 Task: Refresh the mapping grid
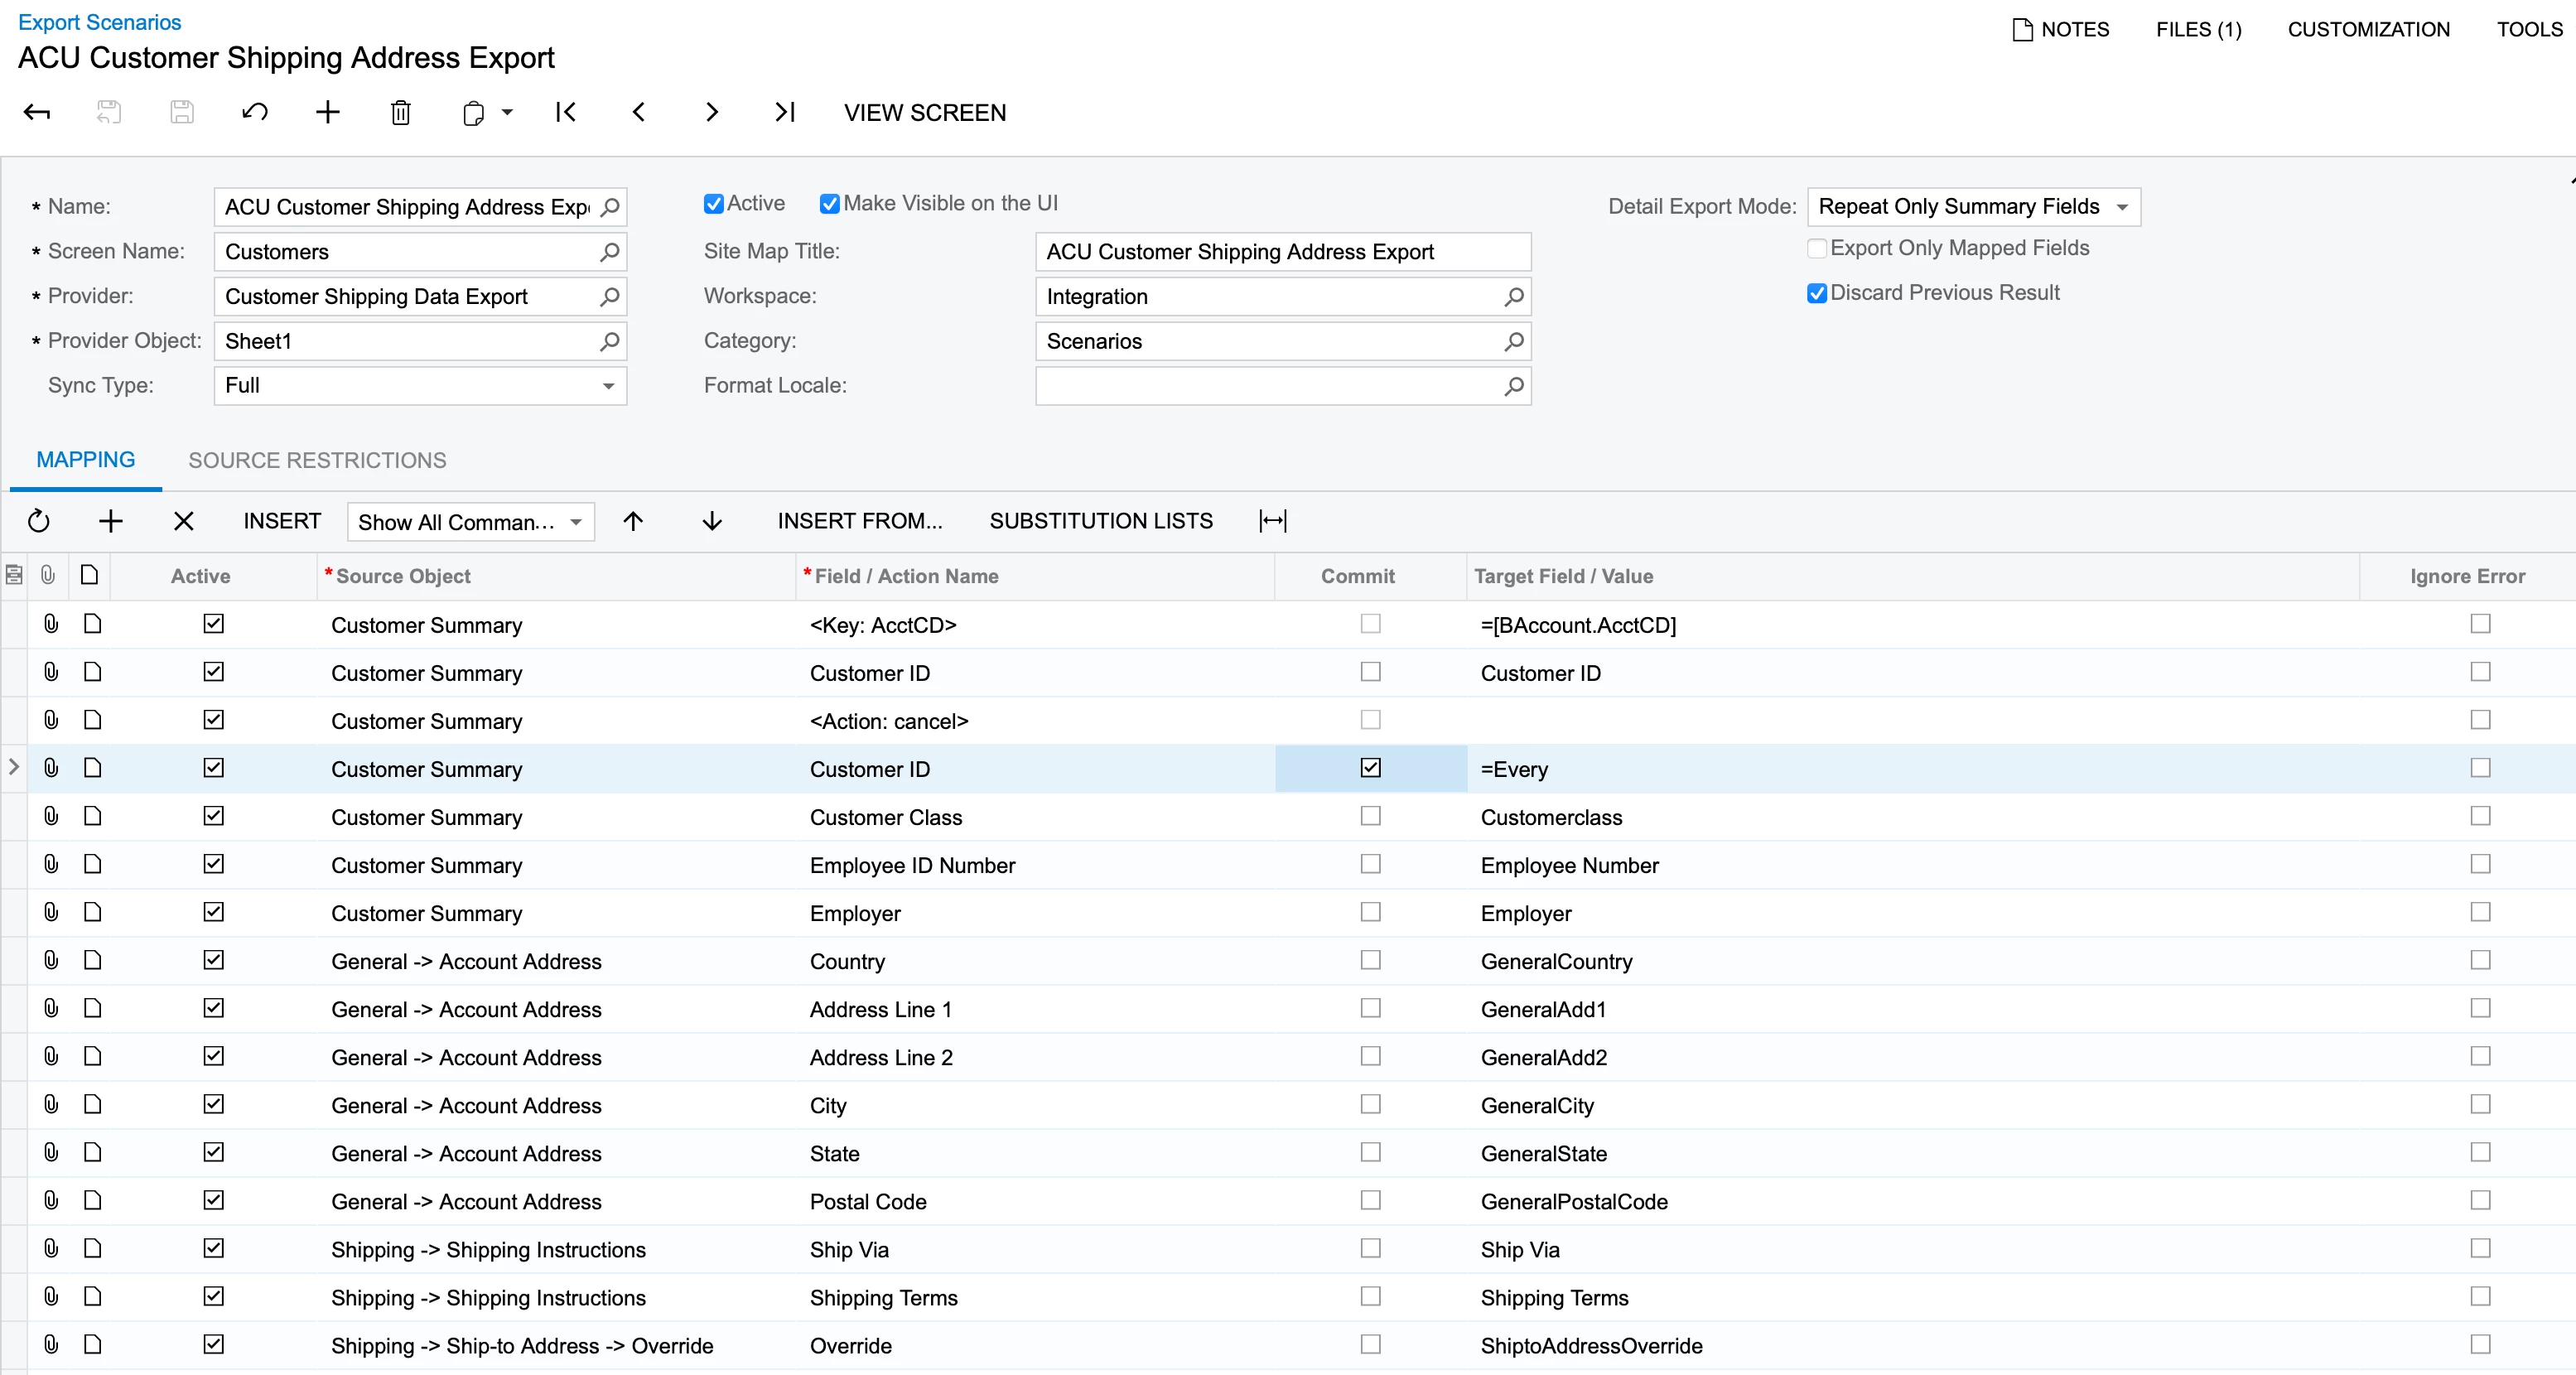point(39,521)
